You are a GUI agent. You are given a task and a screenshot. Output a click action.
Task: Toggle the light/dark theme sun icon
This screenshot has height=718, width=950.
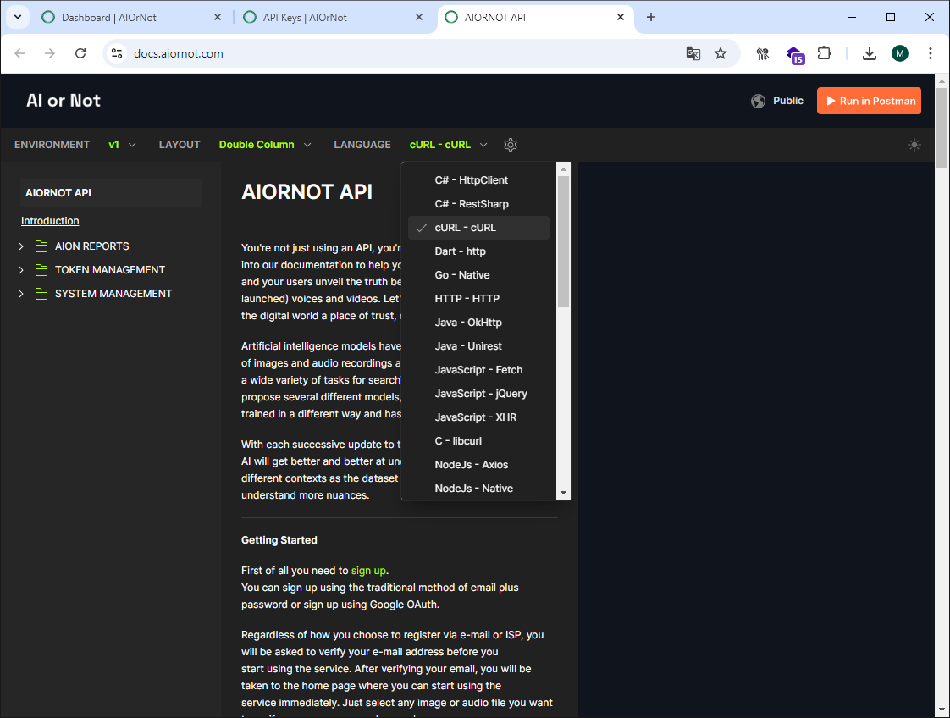(x=914, y=145)
